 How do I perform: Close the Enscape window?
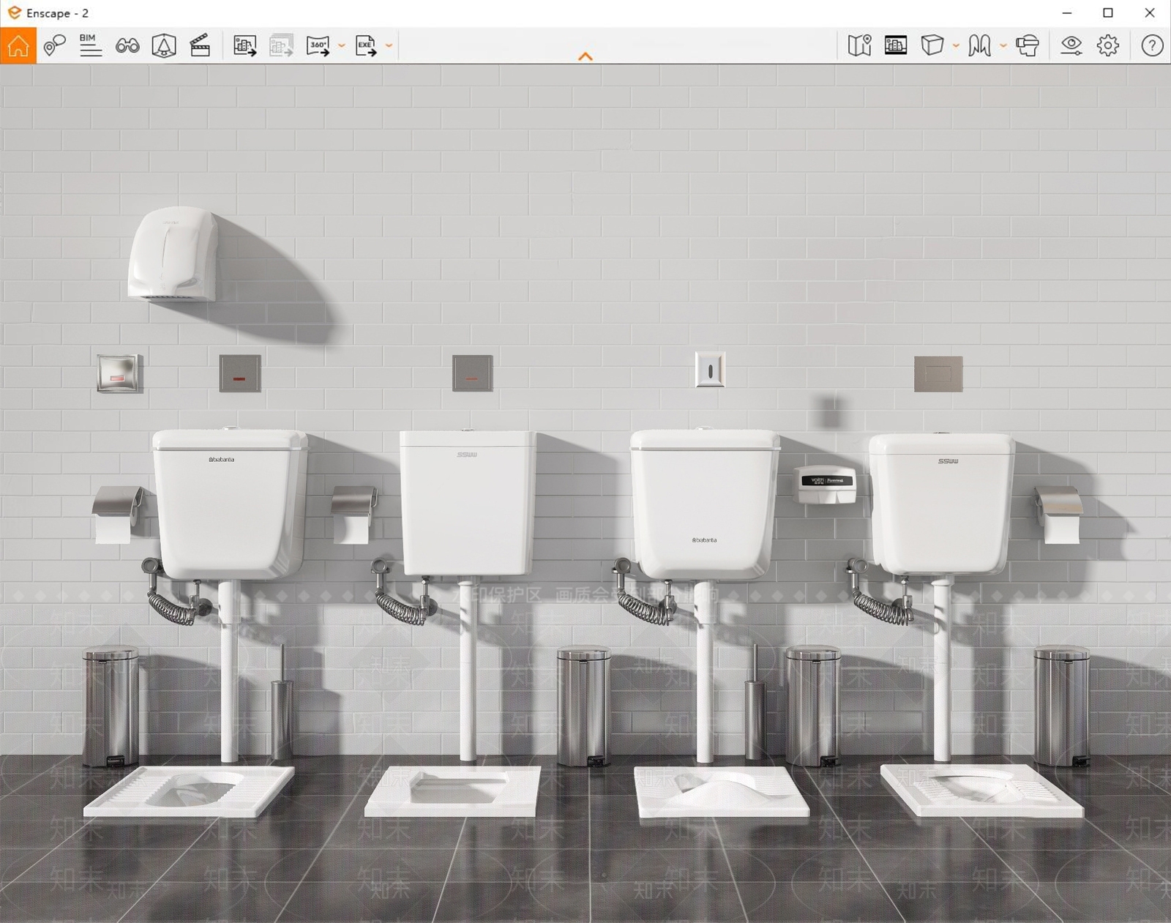(1150, 13)
